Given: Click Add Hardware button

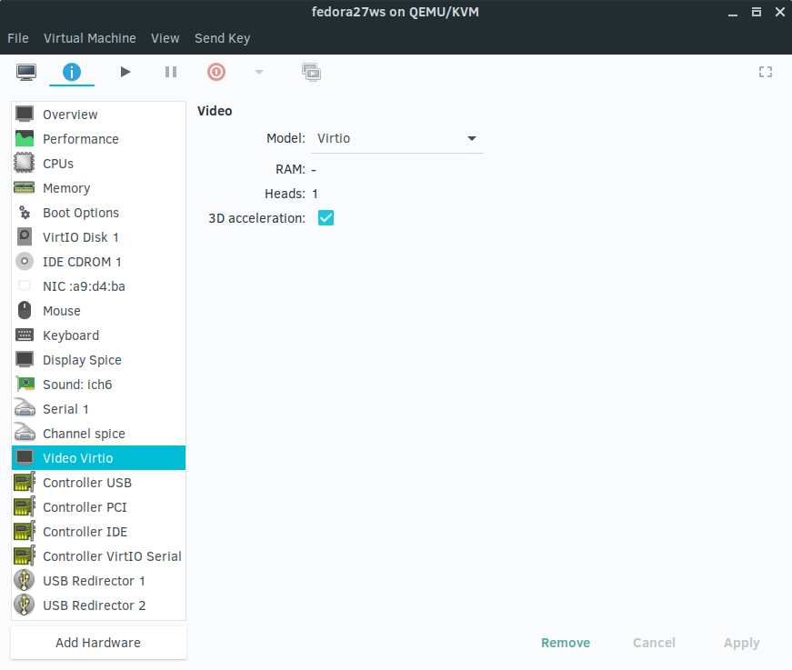Looking at the screenshot, I should click(98, 643).
